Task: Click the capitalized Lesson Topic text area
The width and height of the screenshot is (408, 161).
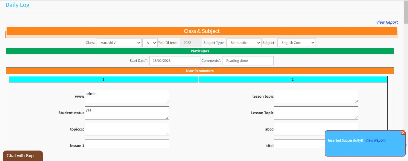Action: [x=316, y=113]
